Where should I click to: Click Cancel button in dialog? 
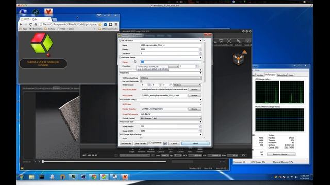pyautogui.click(x=174, y=143)
